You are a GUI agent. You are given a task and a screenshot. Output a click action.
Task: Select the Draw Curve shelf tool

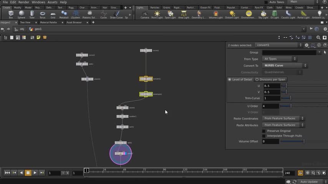(x=116, y=15)
